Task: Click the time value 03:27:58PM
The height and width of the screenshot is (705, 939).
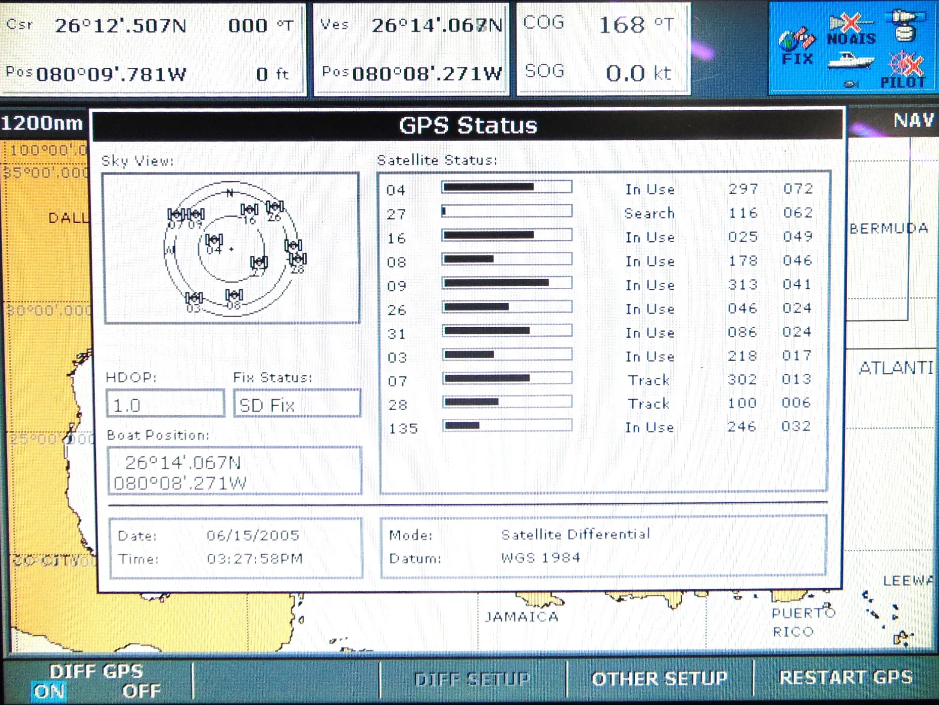Action: [255, 559]
